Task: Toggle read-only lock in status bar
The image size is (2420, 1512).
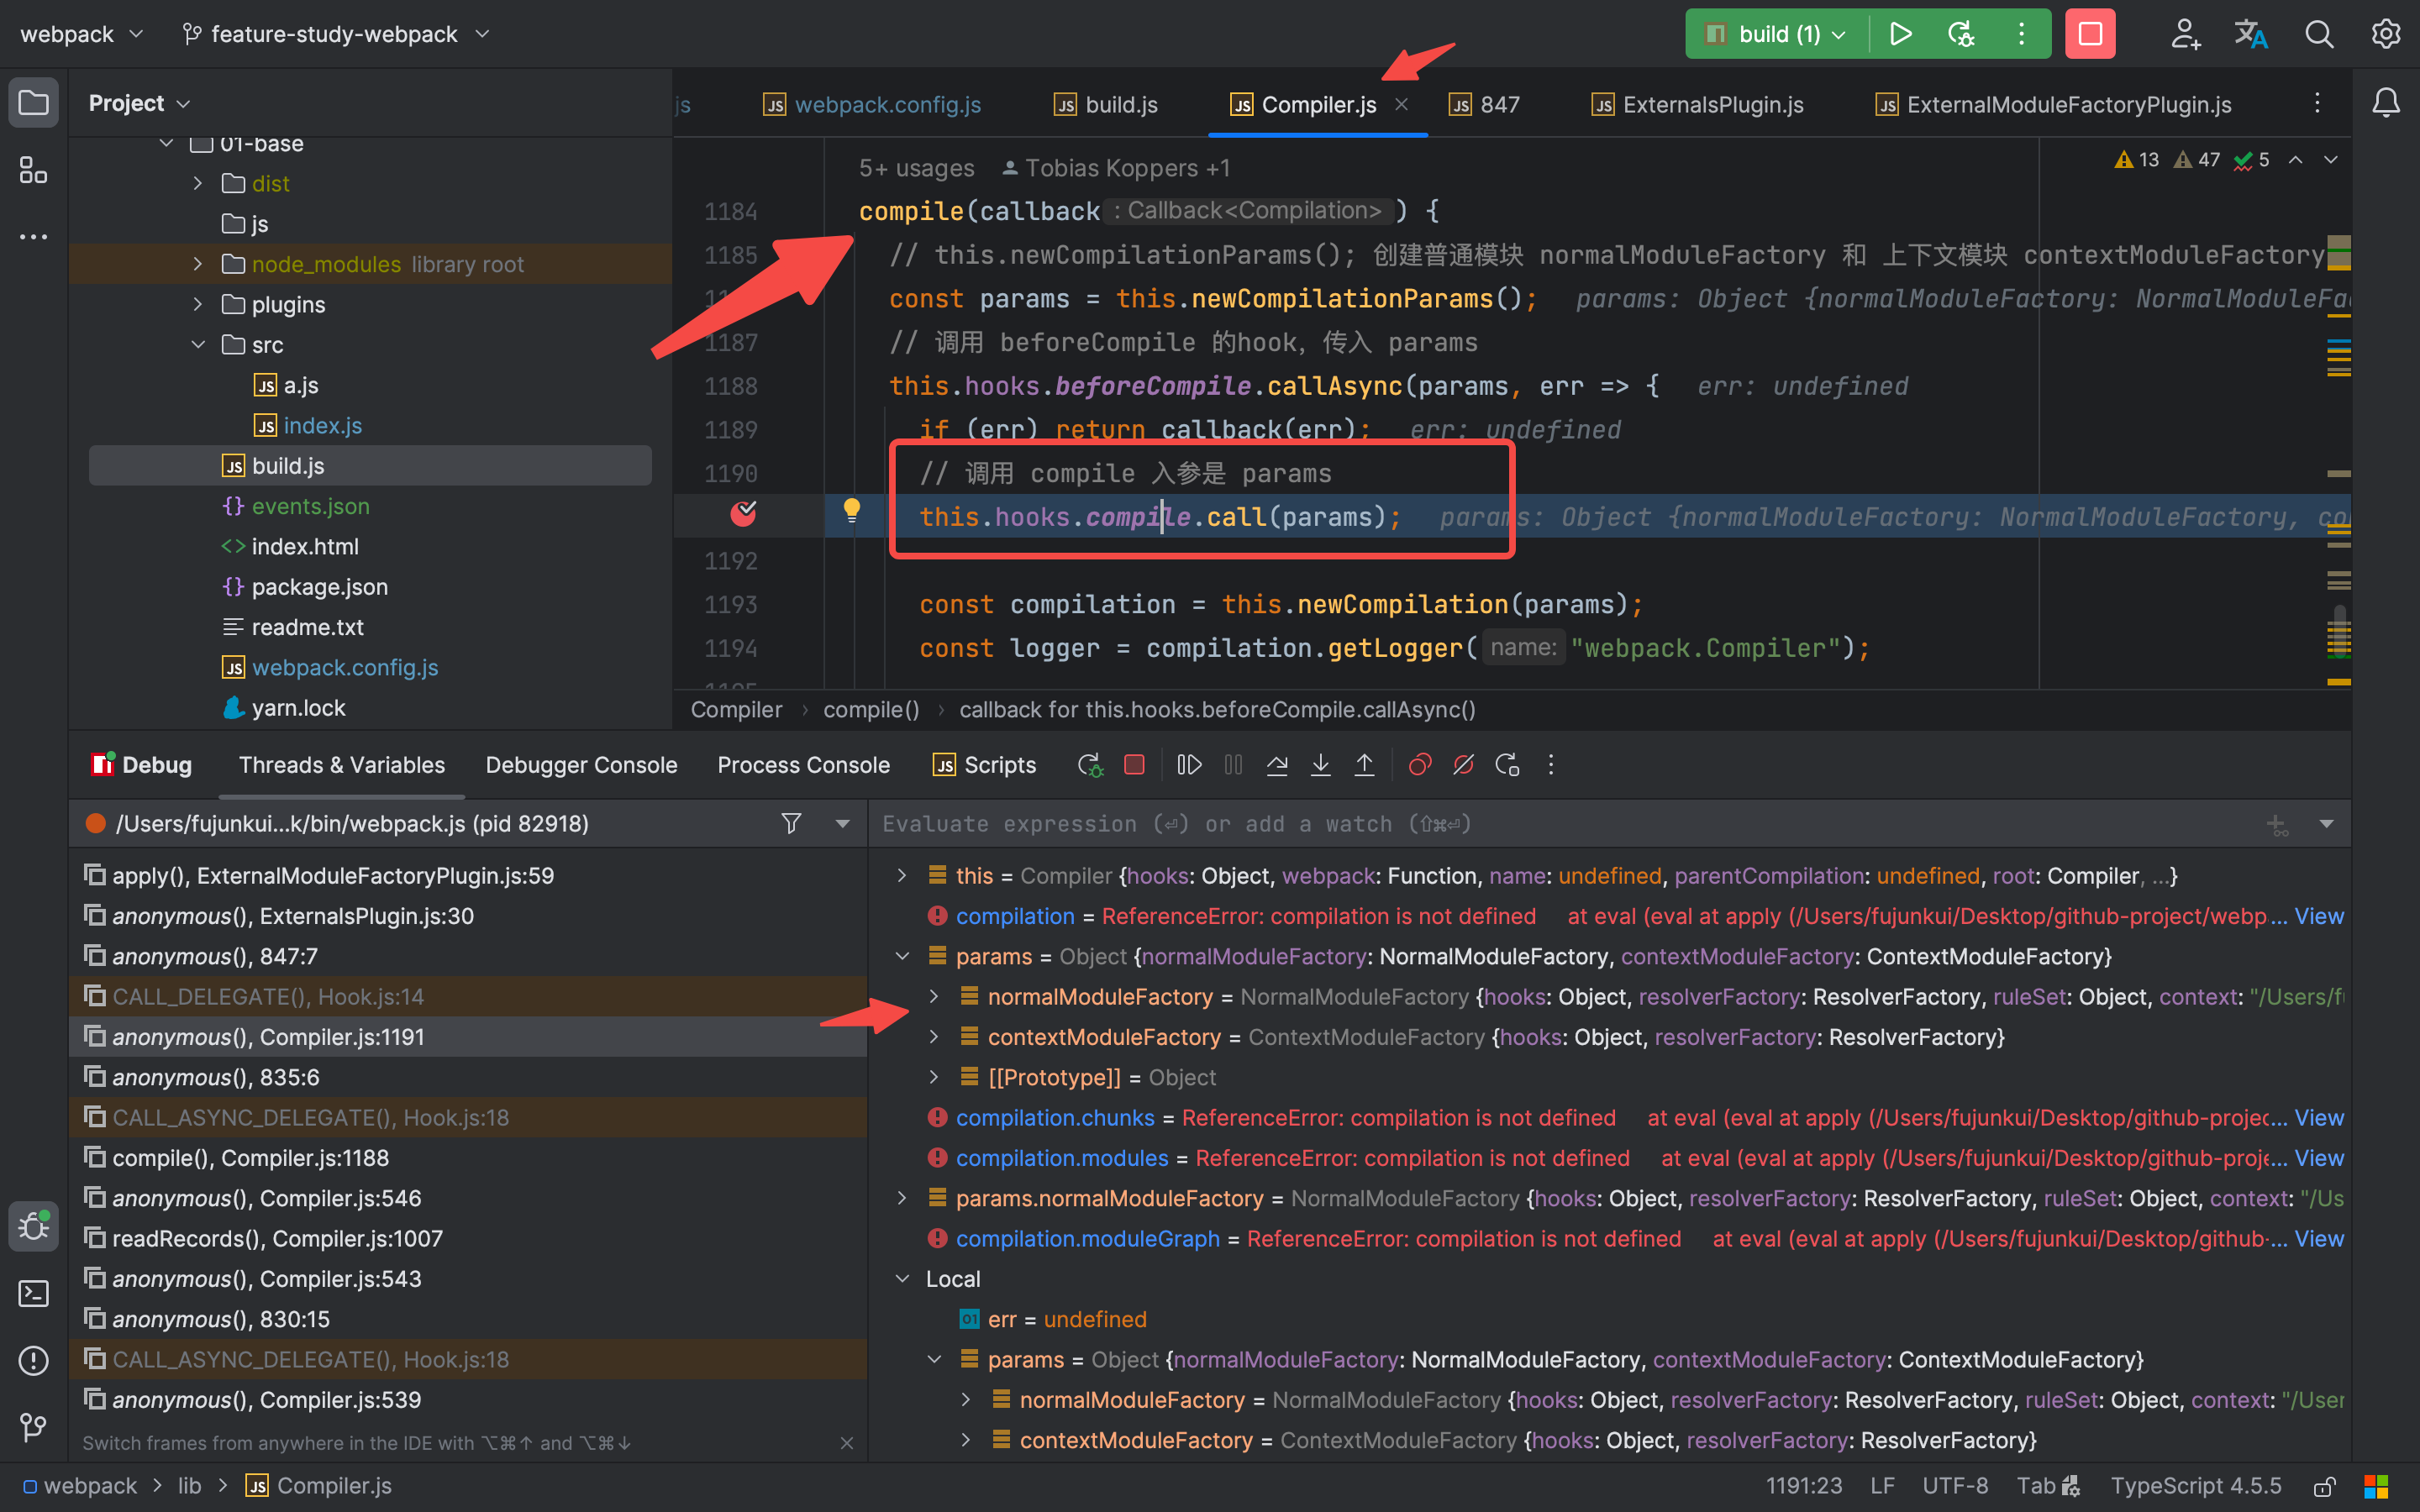Action: point(2324,1486)
